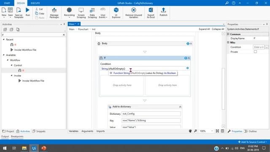Start Recording from the ribbon
Screen dimensions: 270x152
coord(69,12)
